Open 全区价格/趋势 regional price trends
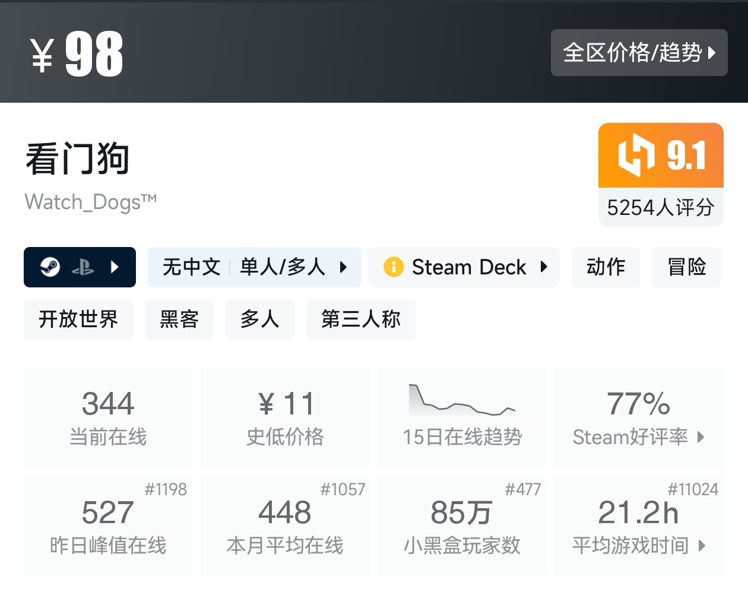 tap(639, 52)
